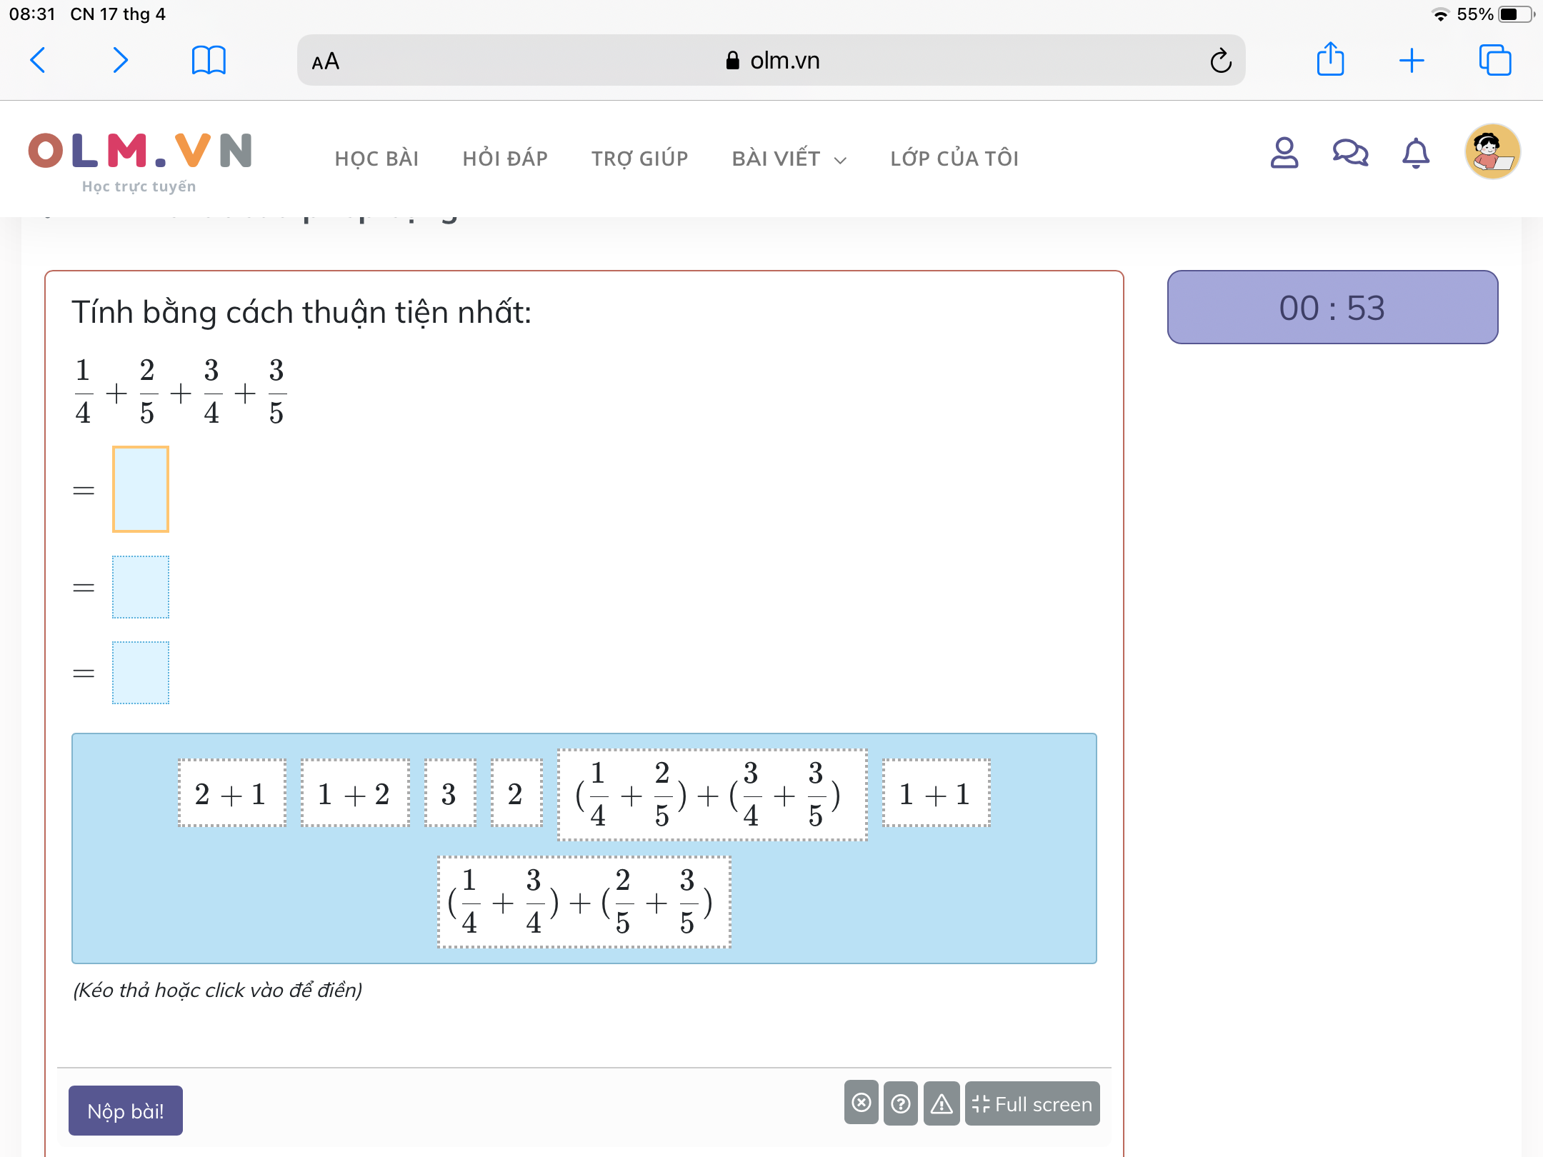Image resolution: width=1543 pixels, height=1157 pixels.
Task: Open the question mark help icon
Action: coord(901,1103)
